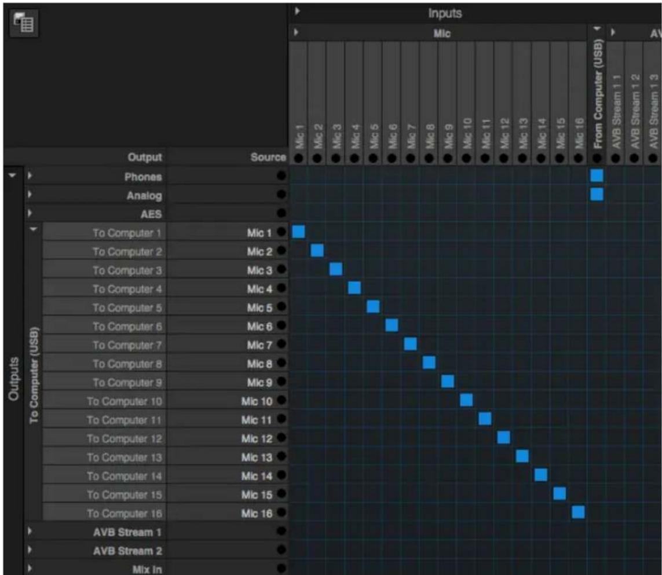Click the AVB Stream 2 row source dot

click(281, 550)
